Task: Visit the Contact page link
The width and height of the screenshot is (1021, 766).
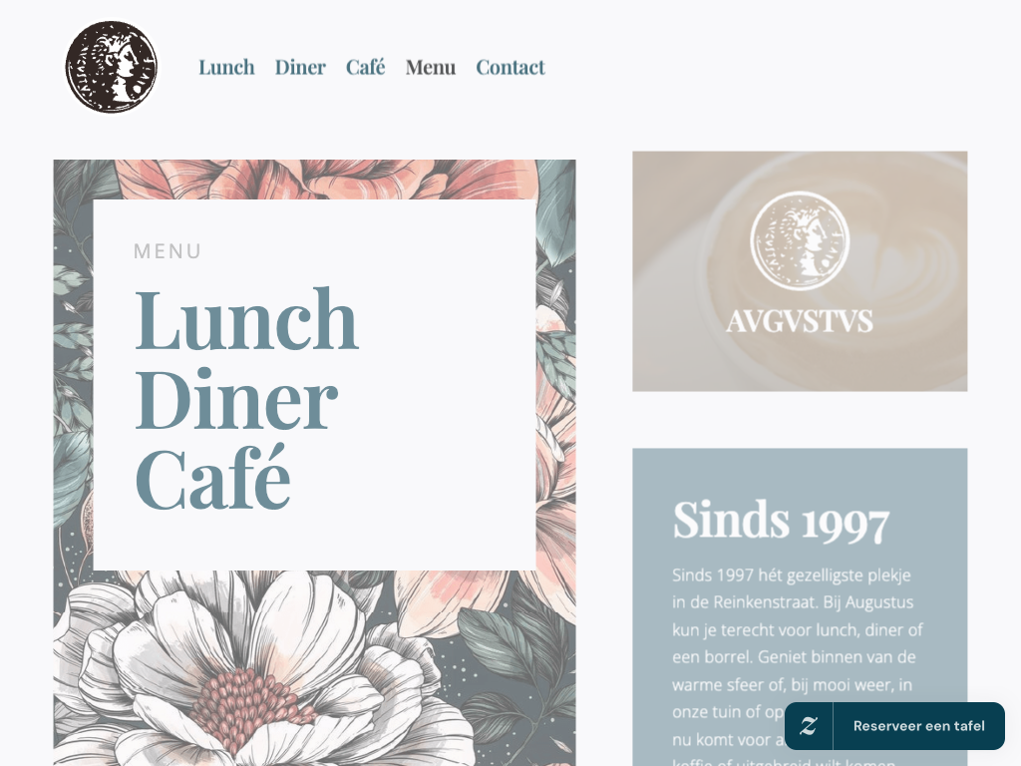Action: pos(510,67)
